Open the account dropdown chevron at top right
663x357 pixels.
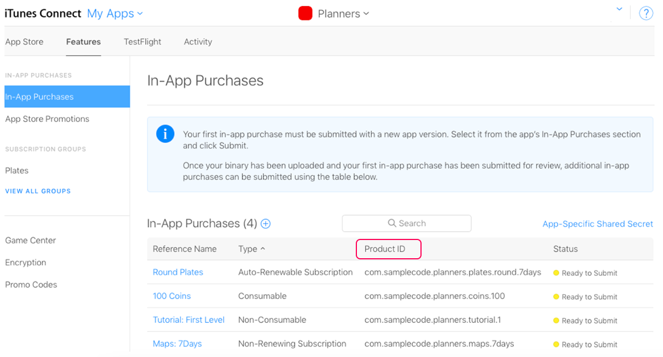pyautogui.click(x=619, y=9)
